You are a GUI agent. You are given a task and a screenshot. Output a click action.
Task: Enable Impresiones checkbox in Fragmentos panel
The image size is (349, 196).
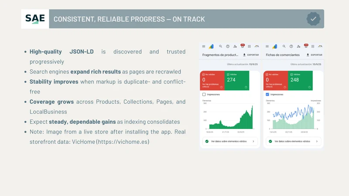[204, 95]
